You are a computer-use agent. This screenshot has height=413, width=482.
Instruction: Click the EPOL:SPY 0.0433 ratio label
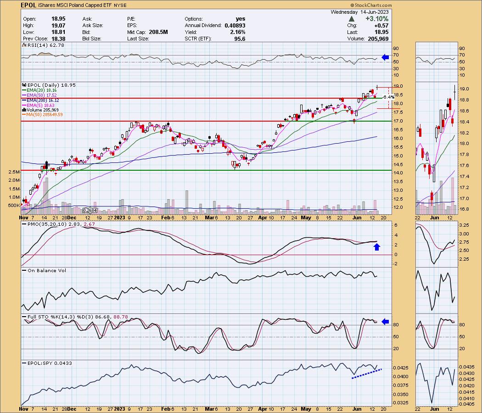(50, 363)
